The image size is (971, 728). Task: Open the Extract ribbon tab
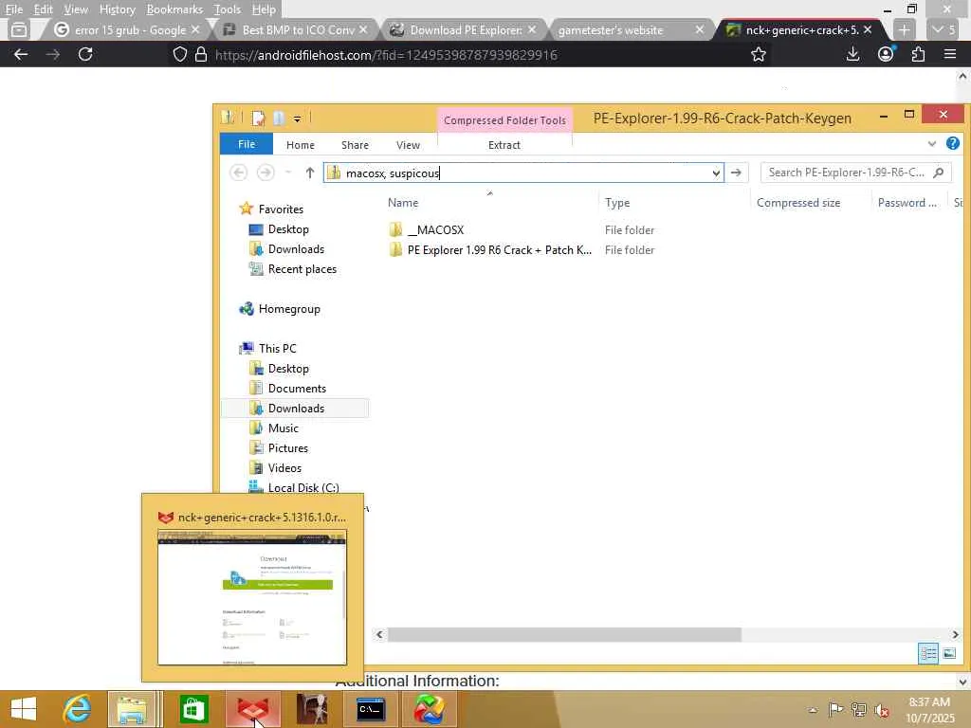(x=504, y=145)
